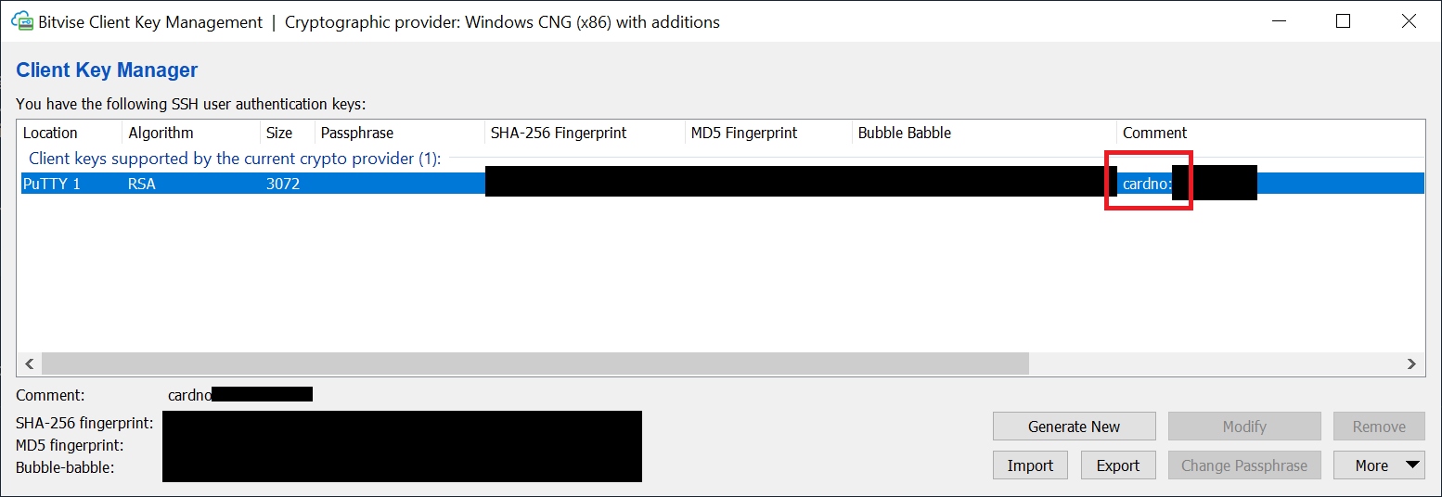Click the Generate New button
1442x497 pixels.
[x=1074, y=427]
